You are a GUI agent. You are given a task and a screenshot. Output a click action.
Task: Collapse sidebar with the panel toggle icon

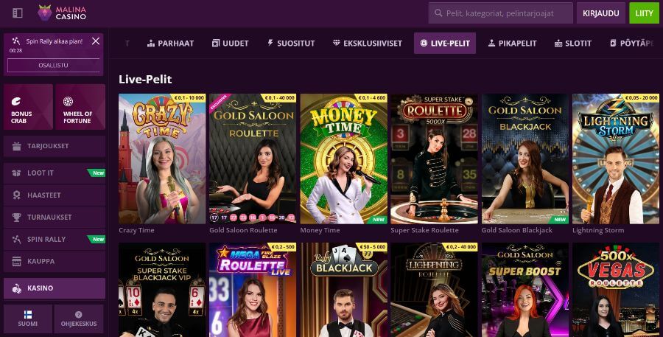(x=18, y=13)
